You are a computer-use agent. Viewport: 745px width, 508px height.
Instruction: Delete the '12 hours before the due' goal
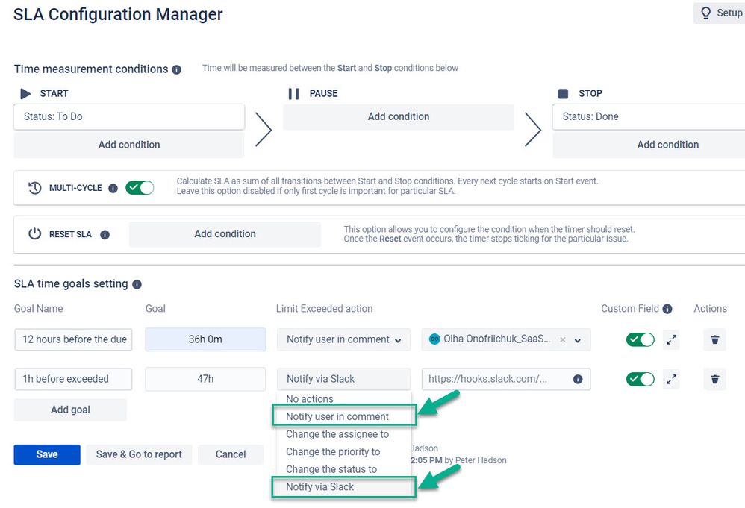pos(714,339)
